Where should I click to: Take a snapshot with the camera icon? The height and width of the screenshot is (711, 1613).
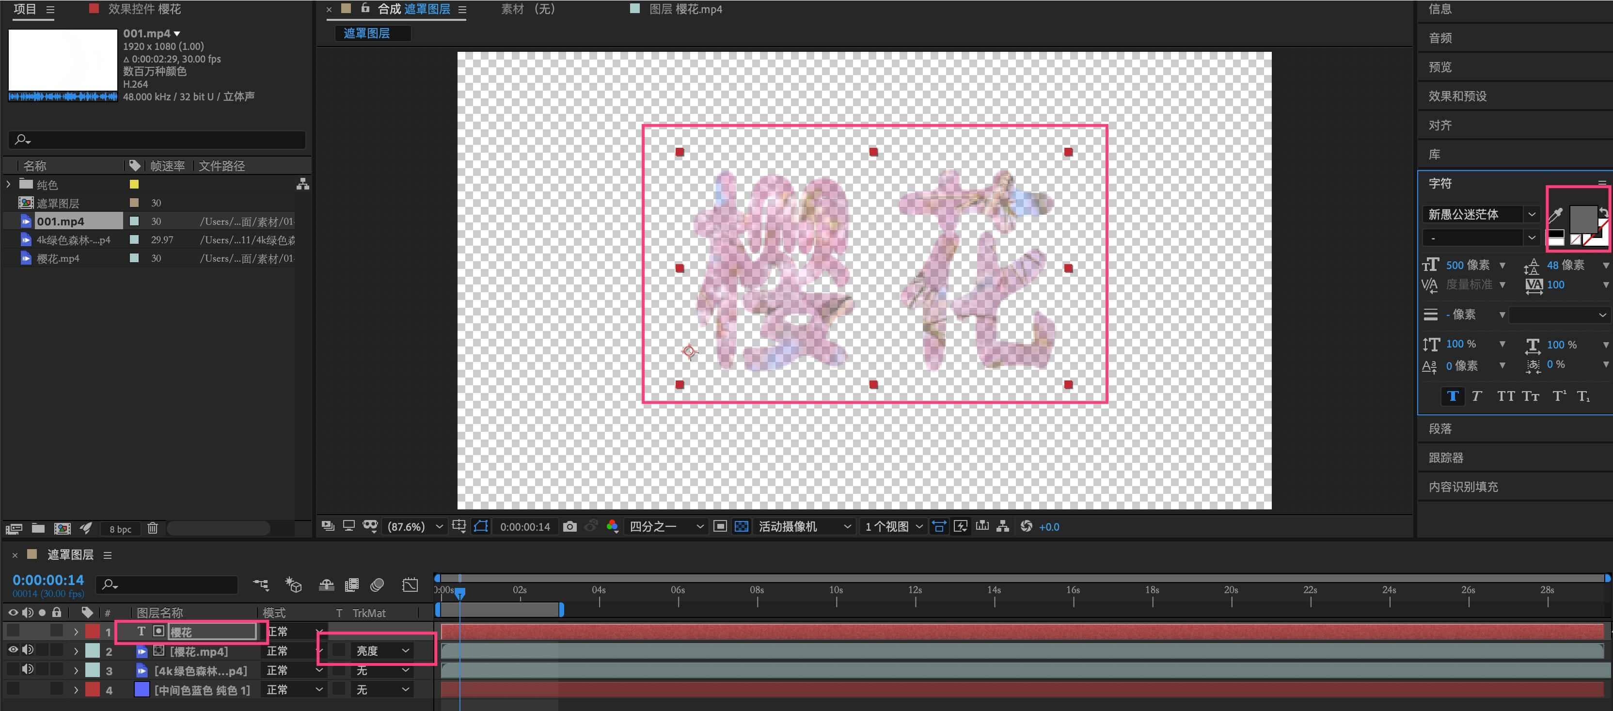click(x=569, y=527)
